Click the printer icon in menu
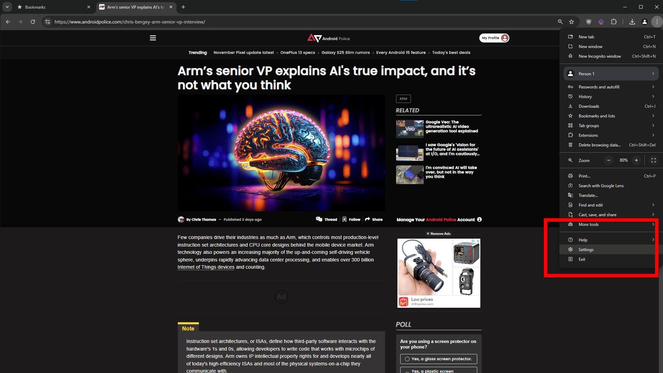This screenshot has width=663, height=373. [x=570, y=176]
